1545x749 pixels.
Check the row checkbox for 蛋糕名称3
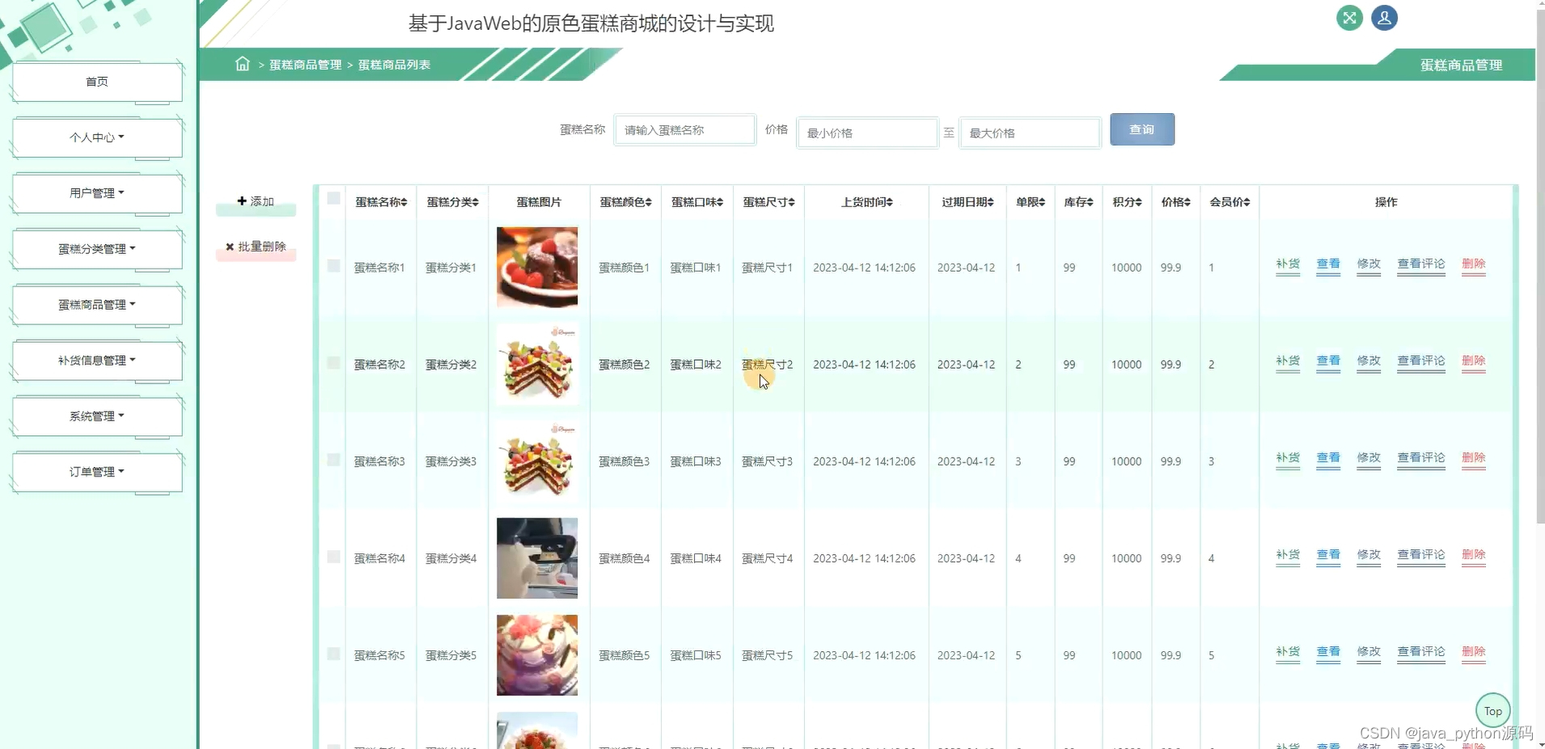point(333,459)
